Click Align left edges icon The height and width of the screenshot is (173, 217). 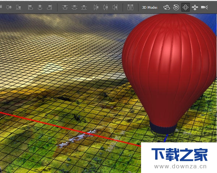click(x=30, y=7)
